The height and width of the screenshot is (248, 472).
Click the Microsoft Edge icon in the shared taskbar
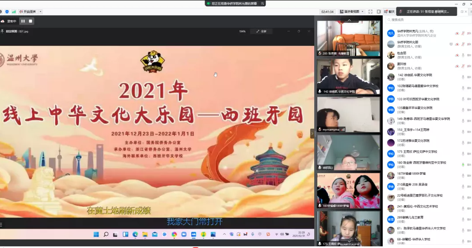click(x=135, y=234)
